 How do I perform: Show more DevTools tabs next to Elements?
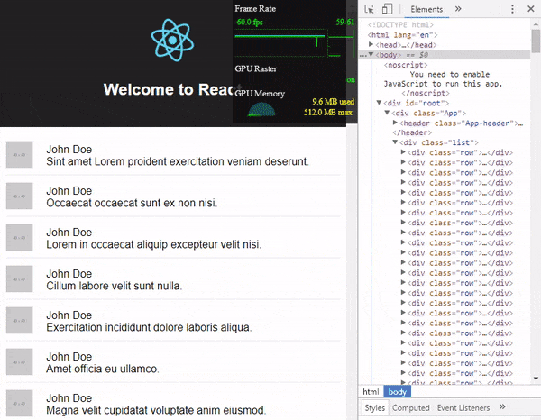[x=458, y=9]
